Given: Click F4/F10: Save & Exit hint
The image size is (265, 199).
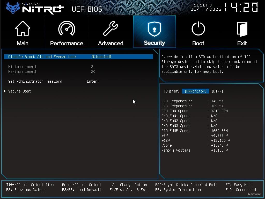Looking at the screenshot, I should tap(129, 190).
